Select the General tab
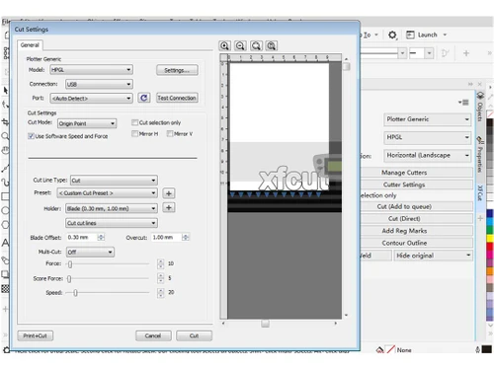Screen dimensions: 494x370 [x=30, y=45]
